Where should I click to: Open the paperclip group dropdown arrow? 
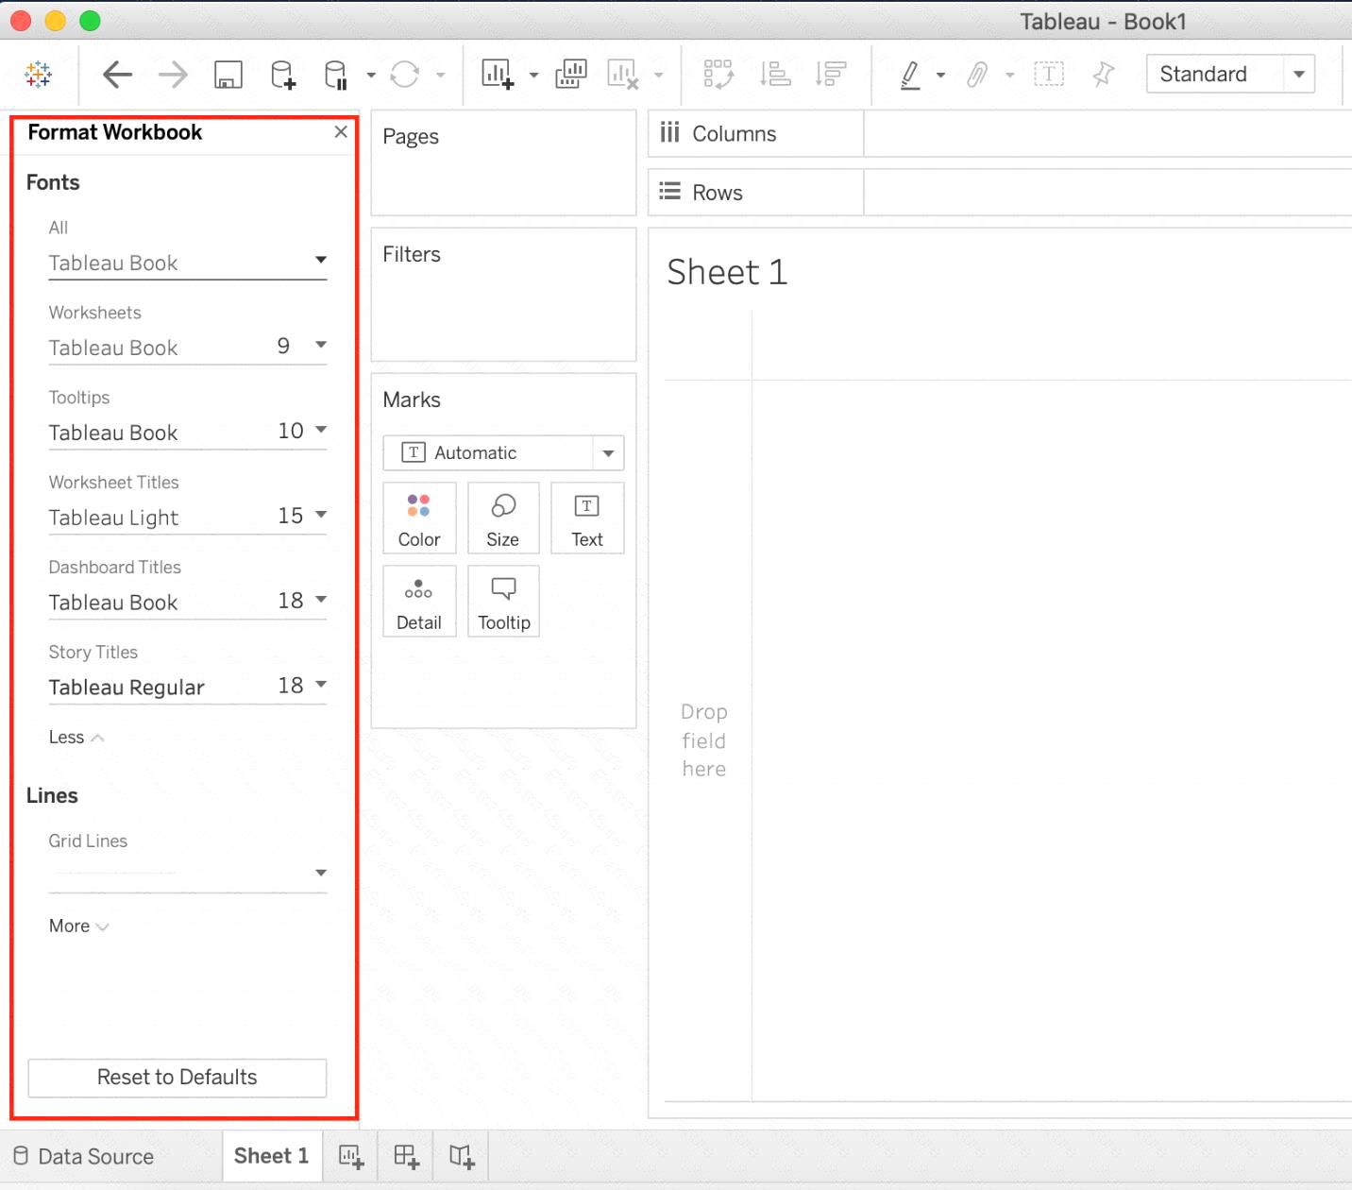1010,75
